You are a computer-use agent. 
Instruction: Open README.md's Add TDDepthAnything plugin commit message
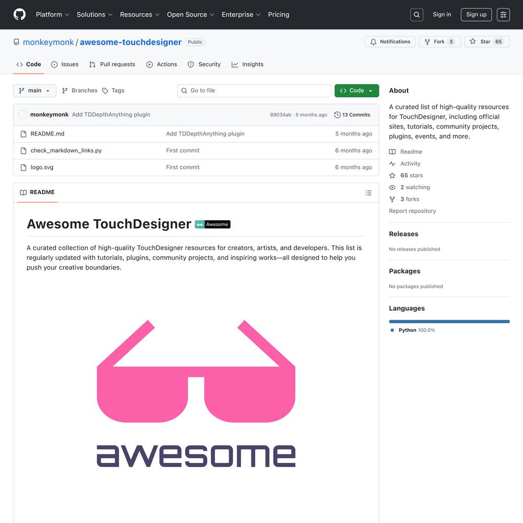coord(205,134)
